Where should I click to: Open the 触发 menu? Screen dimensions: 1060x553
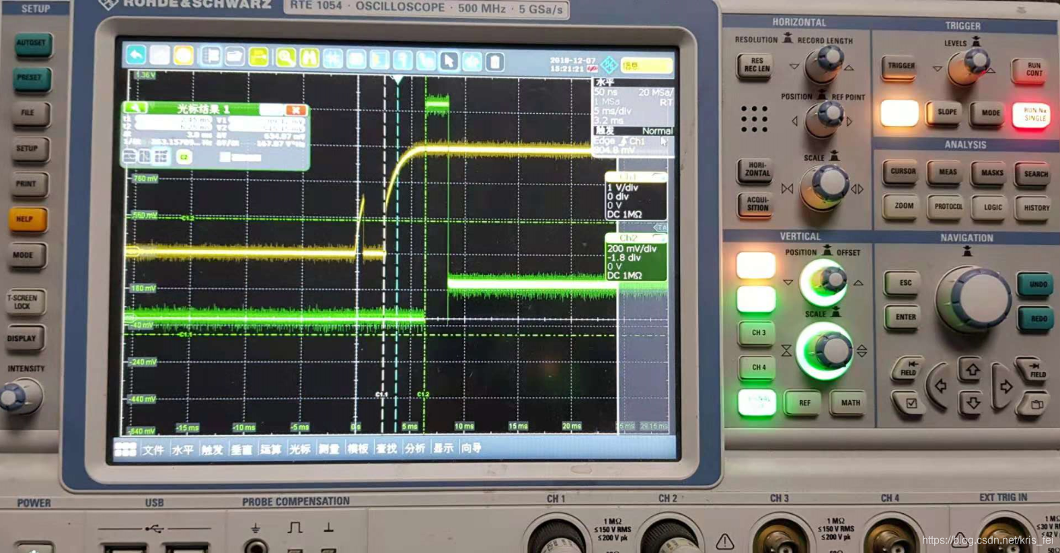212,449
